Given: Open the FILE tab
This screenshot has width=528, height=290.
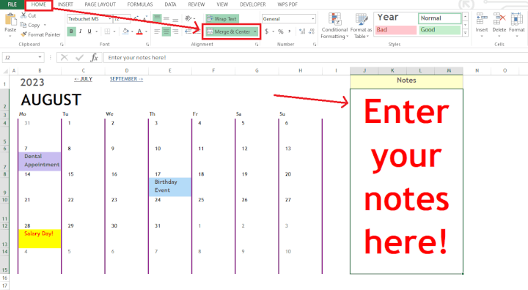Looking at the screenshot, I should pos(12,4).
